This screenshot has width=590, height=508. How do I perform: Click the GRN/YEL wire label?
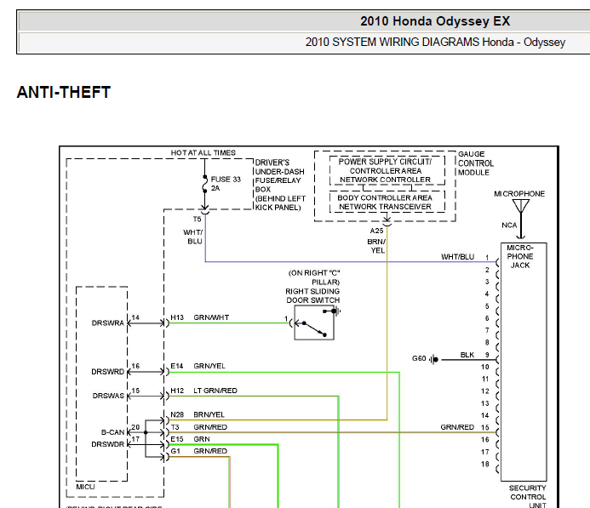coord(209,366)
